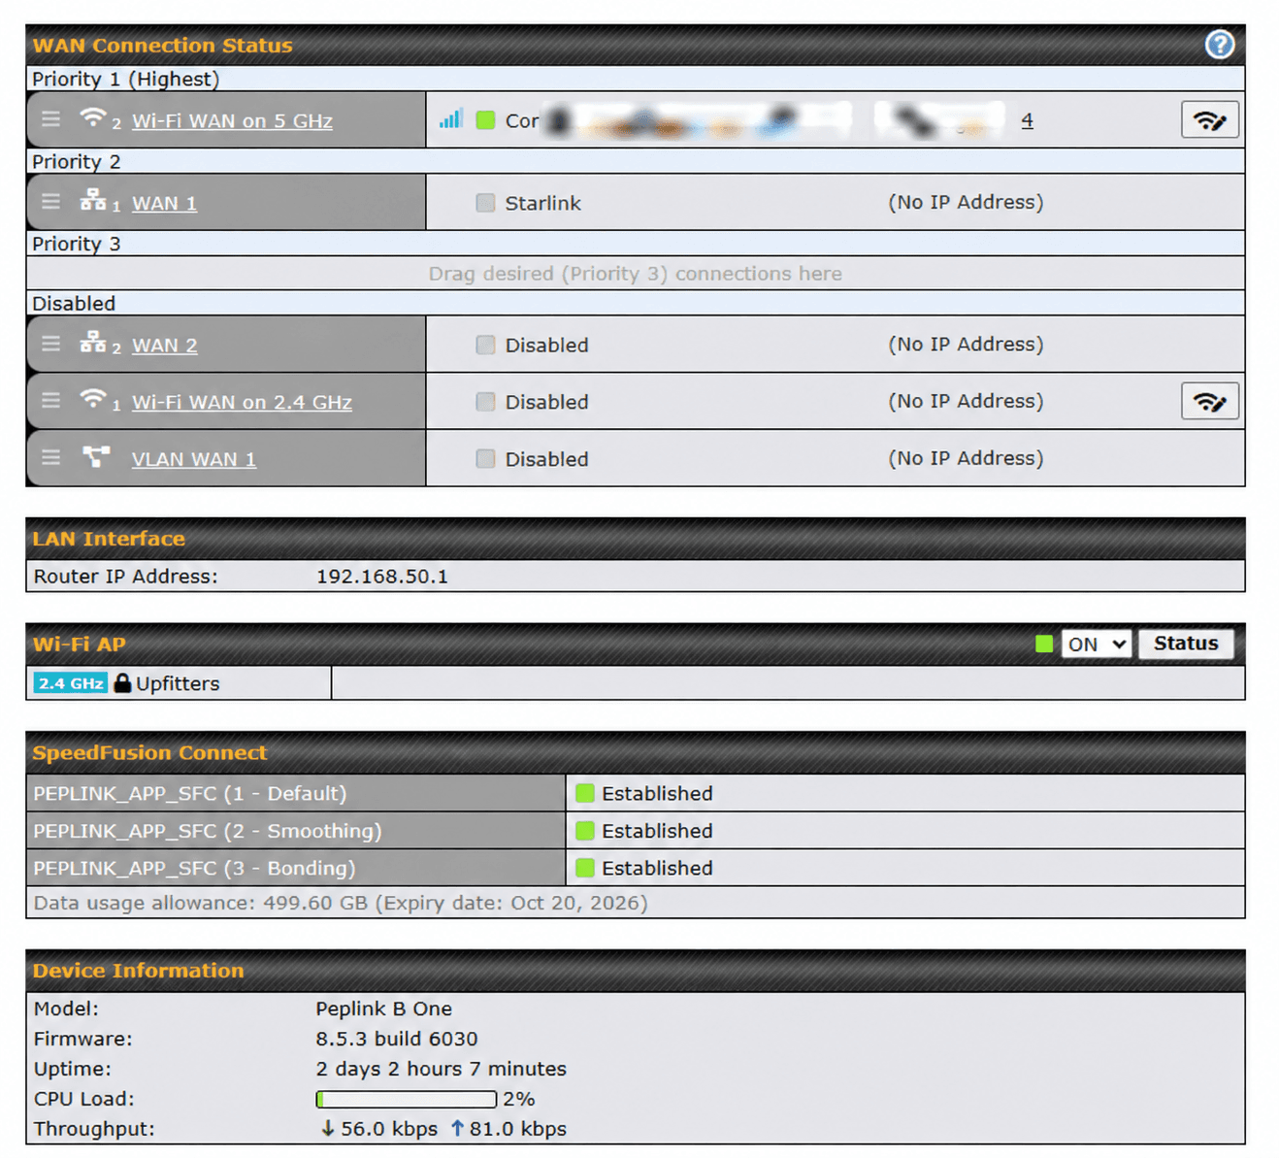Click the grey status indicator in VLAN WAN 1 row
The width and height of the screenshot is (1279, 1158).
485,458
